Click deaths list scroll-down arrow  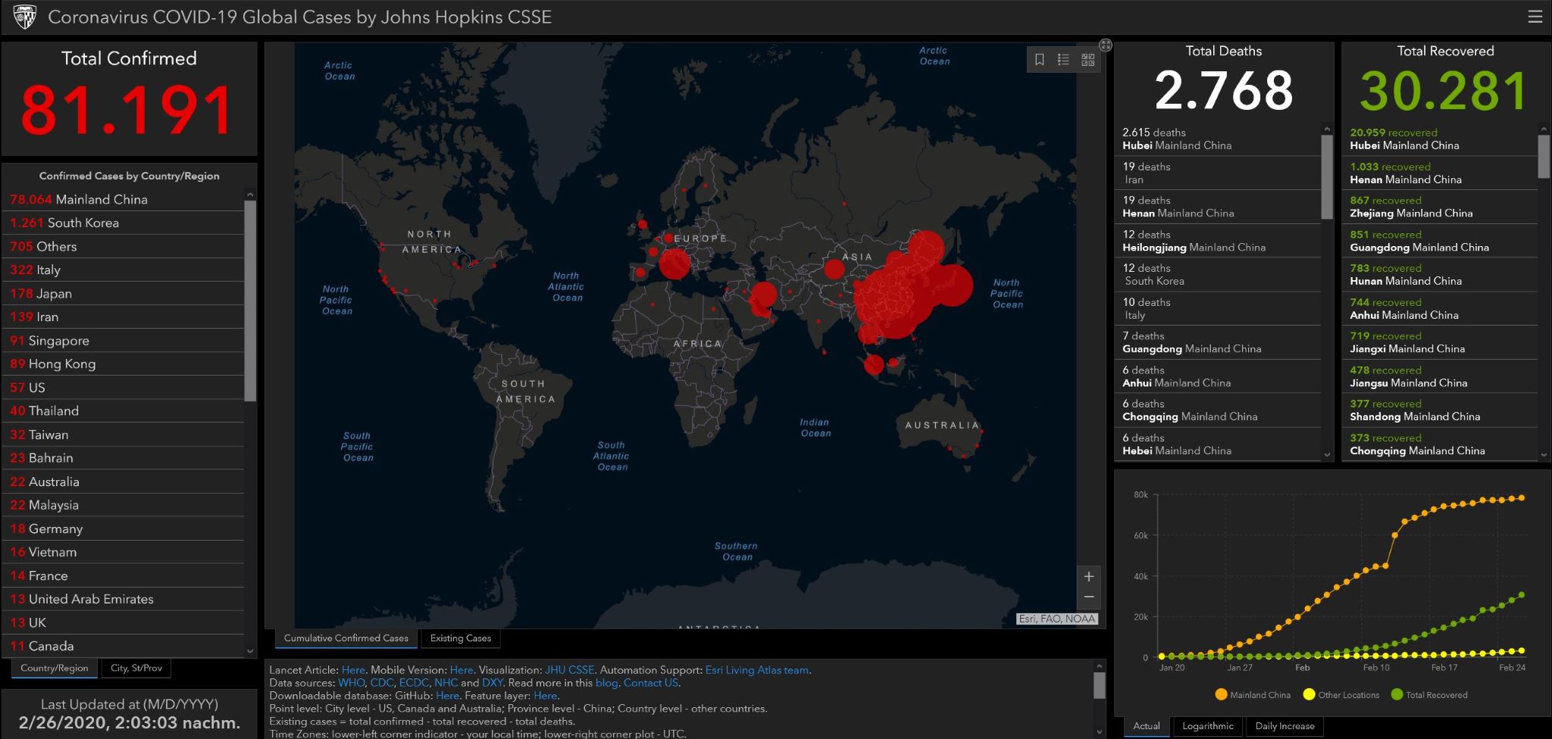pyautogui.click(x=1327, y=454)
